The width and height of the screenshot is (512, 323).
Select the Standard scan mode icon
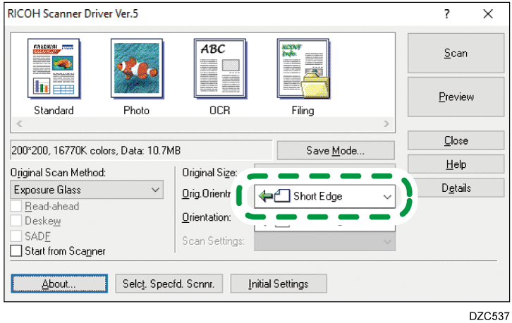coord(54,69)
